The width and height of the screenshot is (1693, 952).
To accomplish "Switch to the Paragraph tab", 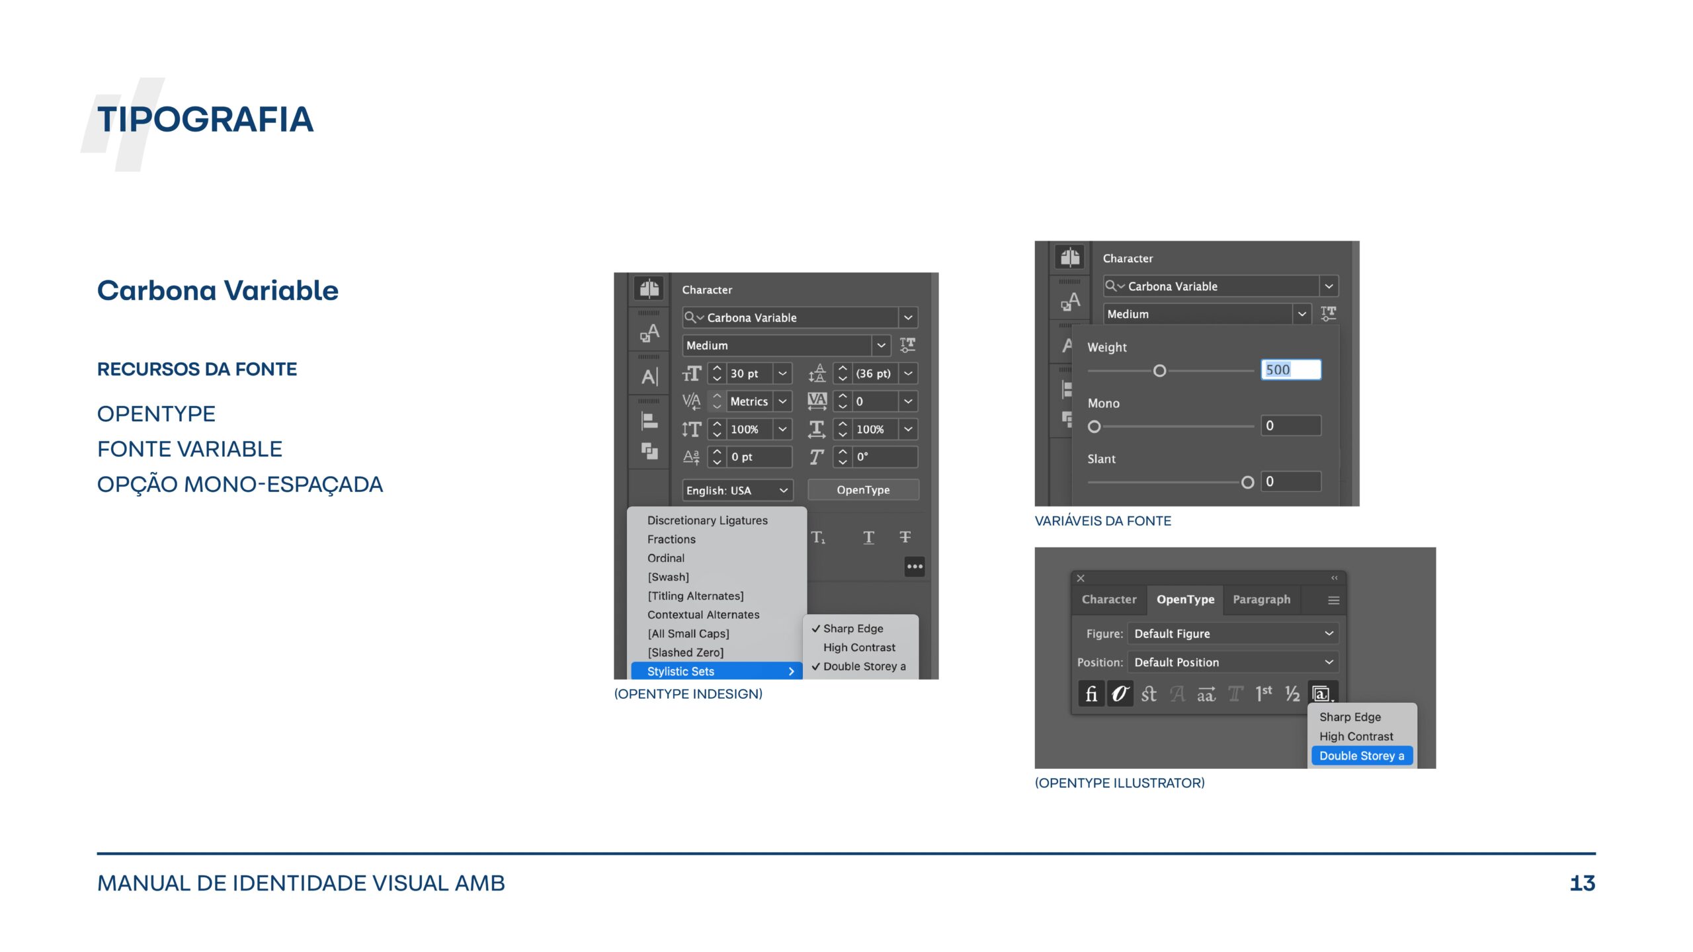I will [1261, 600].
